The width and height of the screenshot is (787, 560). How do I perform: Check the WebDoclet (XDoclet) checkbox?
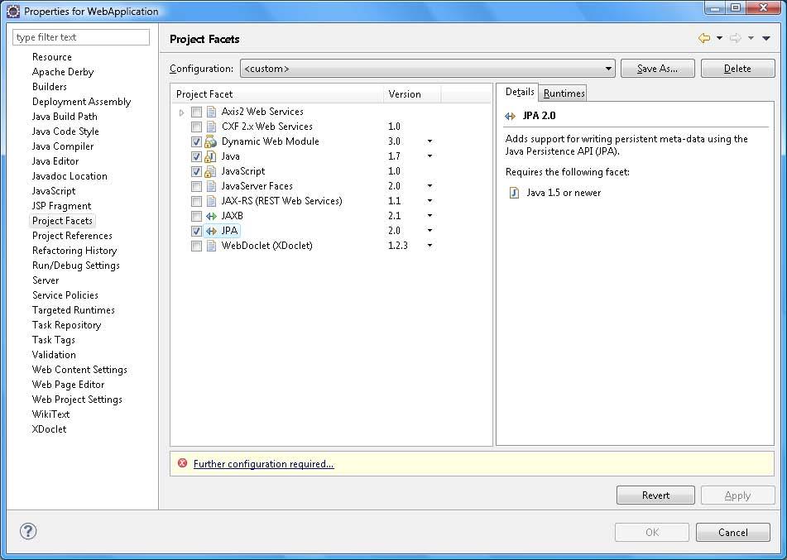(x=196, y=246)
